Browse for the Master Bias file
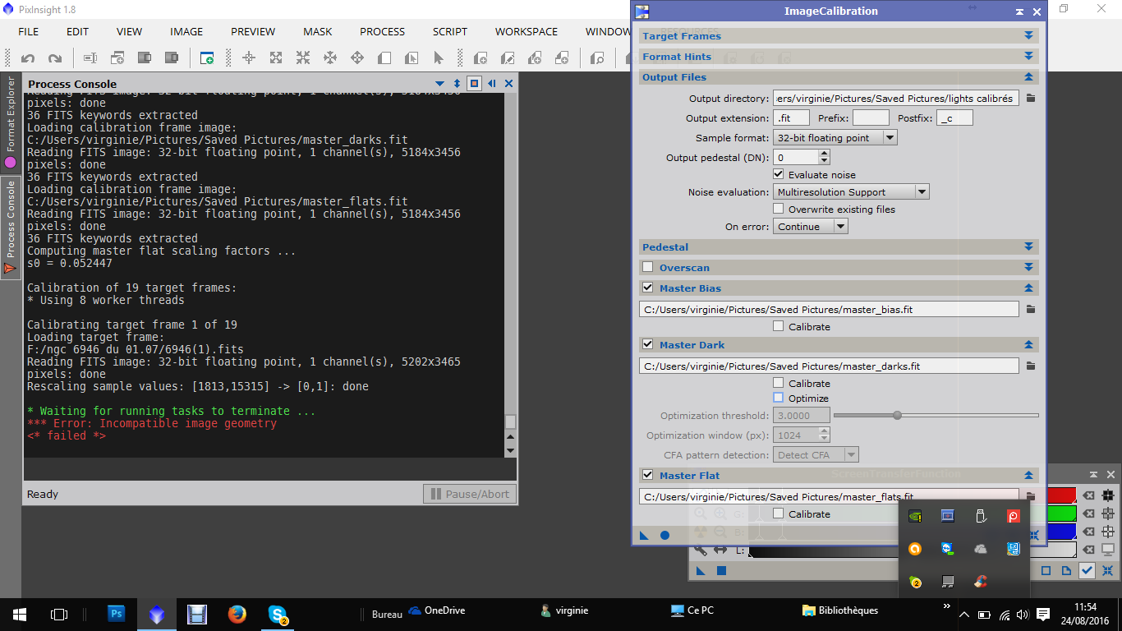The image size is (1122, 631). (1030, 310)
